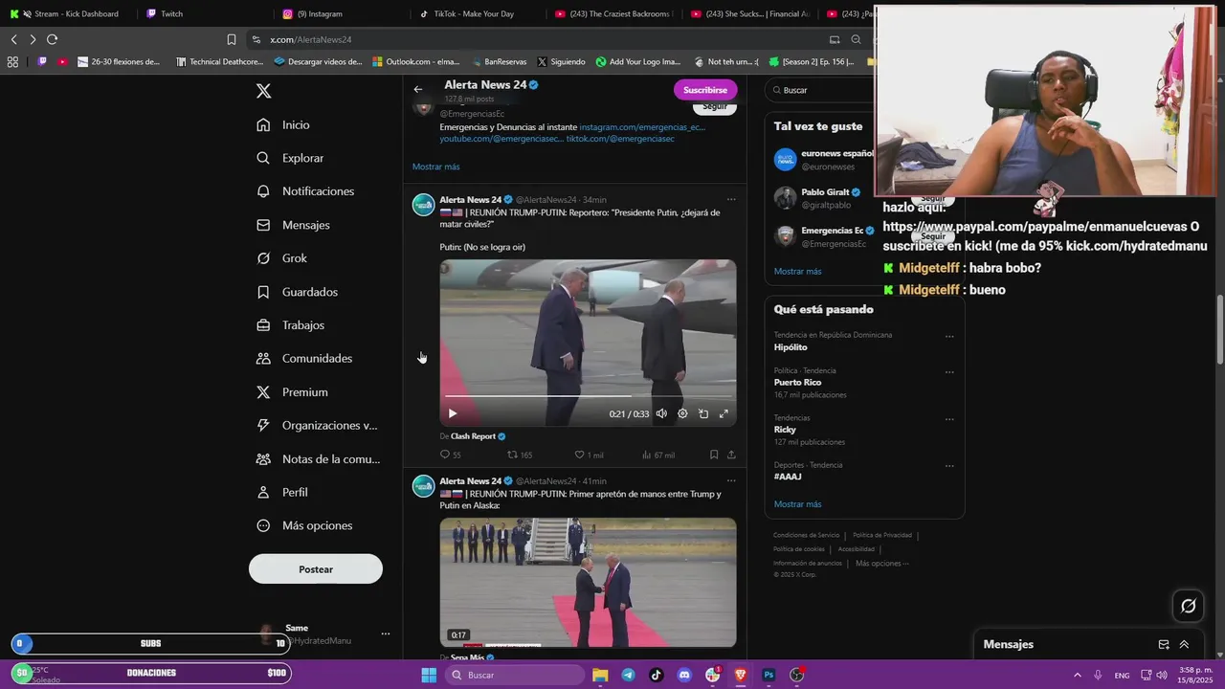
Task: Open the Trump-Putin handshake video thumbnail
Action: [588, 583]
